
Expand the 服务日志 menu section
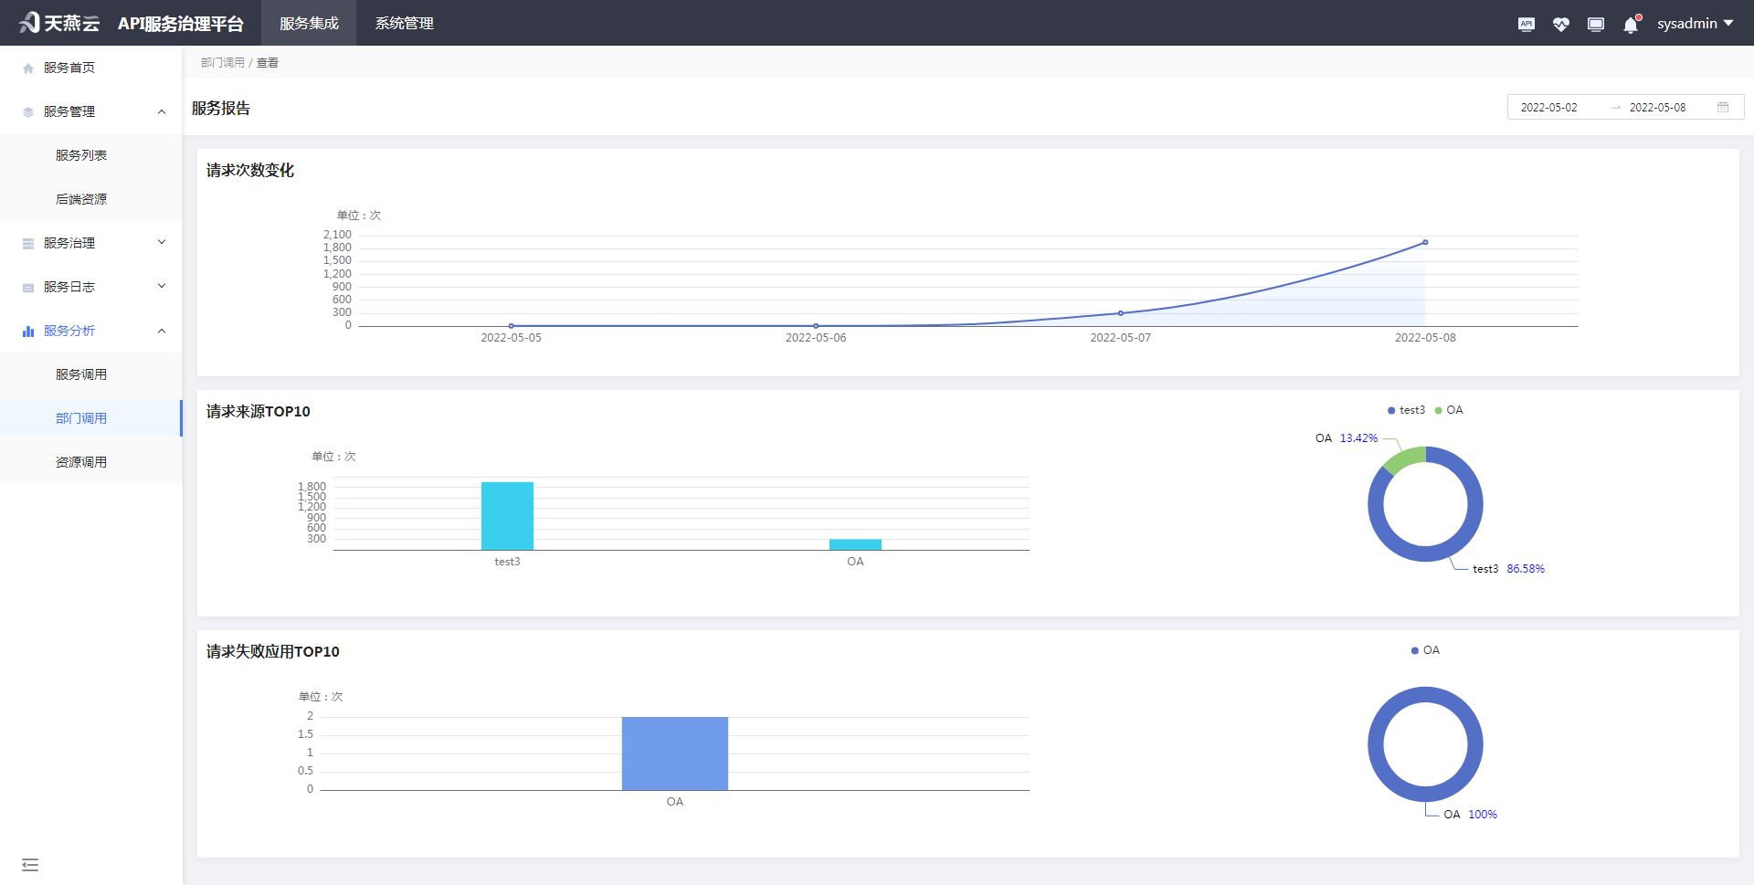click(x=68, y=286)
